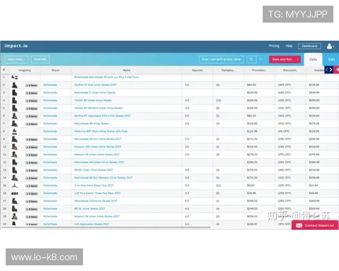
Task: Open Spitfire XT Kids Inline Skates 2017 link
Action: [95, 85]
